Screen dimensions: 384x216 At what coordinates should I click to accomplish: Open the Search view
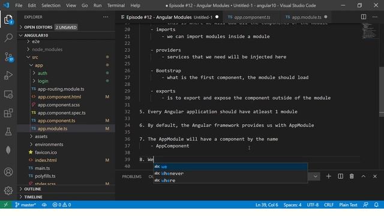coord(8,38)
